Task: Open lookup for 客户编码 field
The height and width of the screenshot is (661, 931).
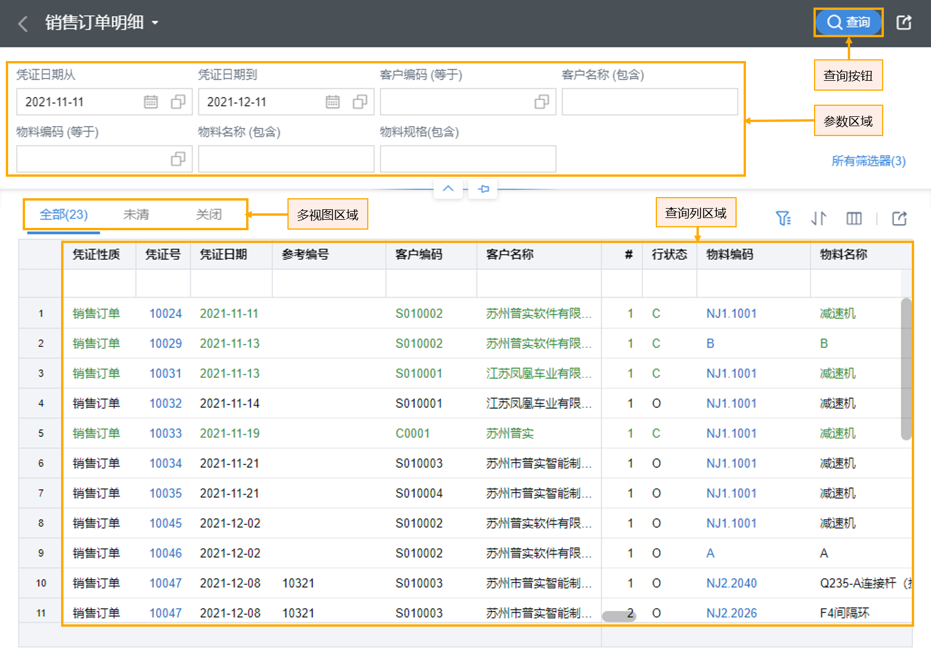Action: [x=542, y=102]
